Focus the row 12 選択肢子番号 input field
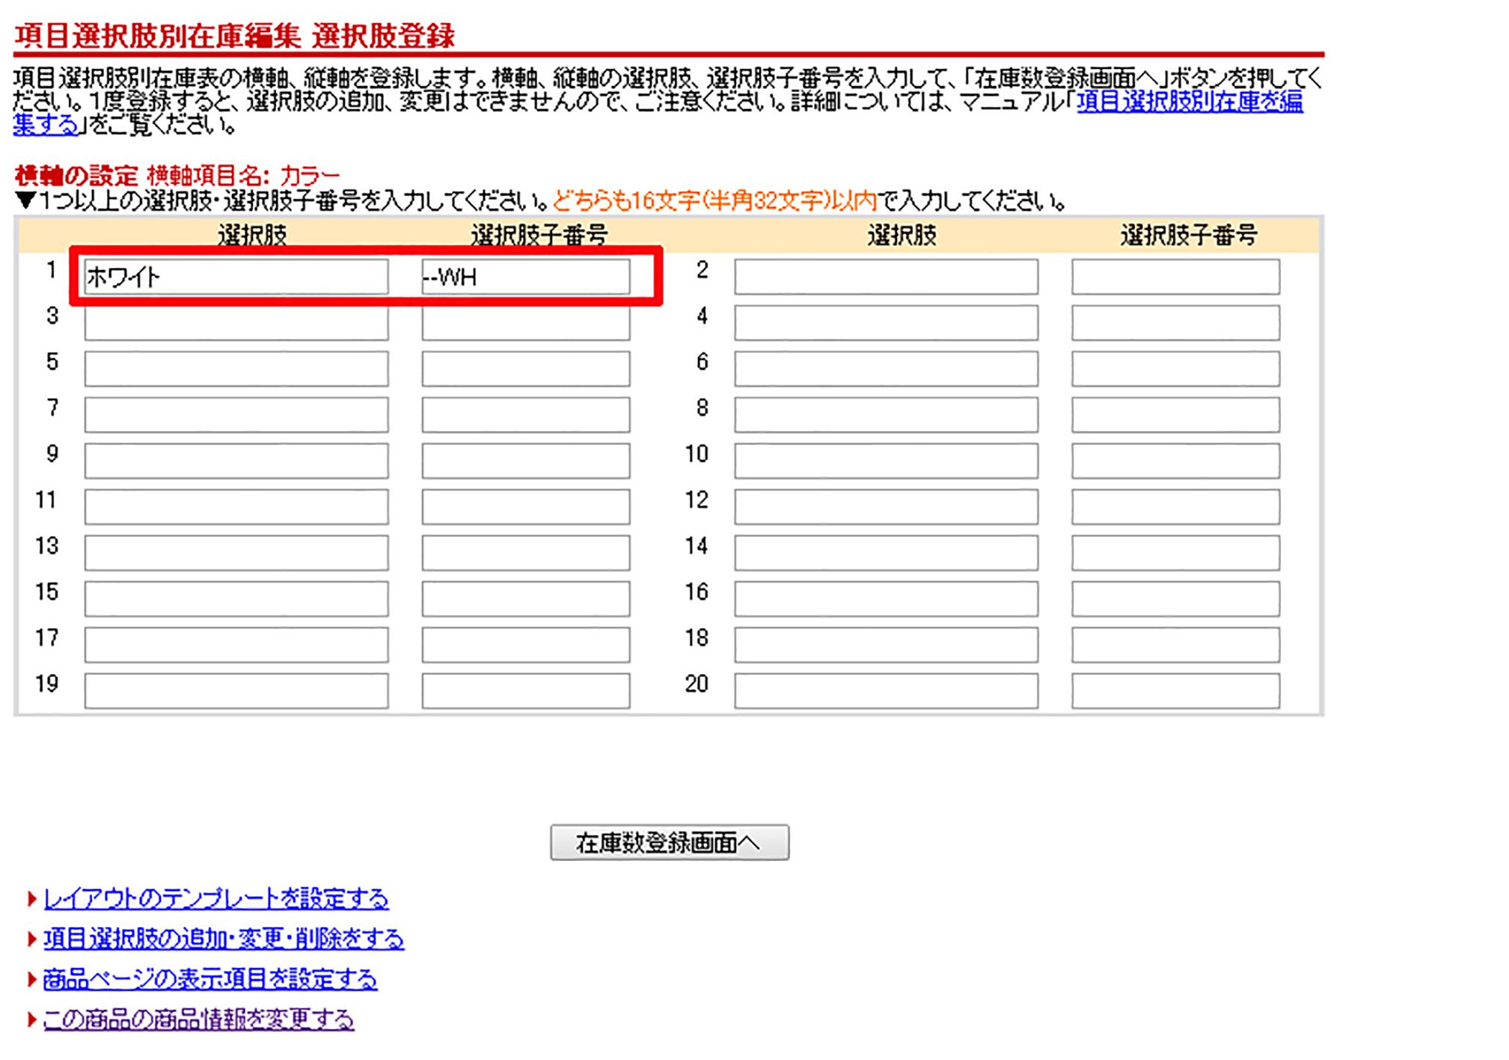Image resolution: width=1509 pixels, height=1060 pixels. pos(1175,506)
